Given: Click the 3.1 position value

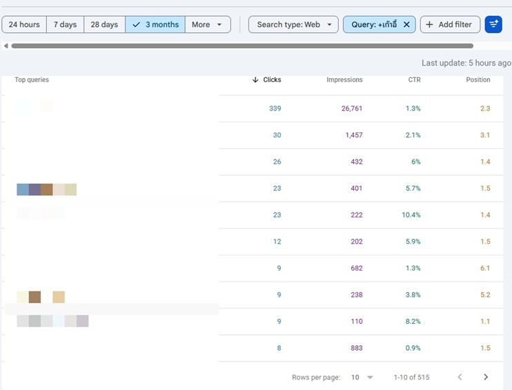Looking at the screenshot, I should (x=485, y=135).
